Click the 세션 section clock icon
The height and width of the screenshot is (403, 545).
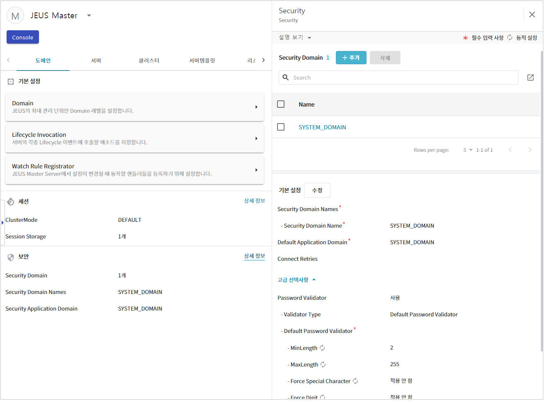click(11, 201)
